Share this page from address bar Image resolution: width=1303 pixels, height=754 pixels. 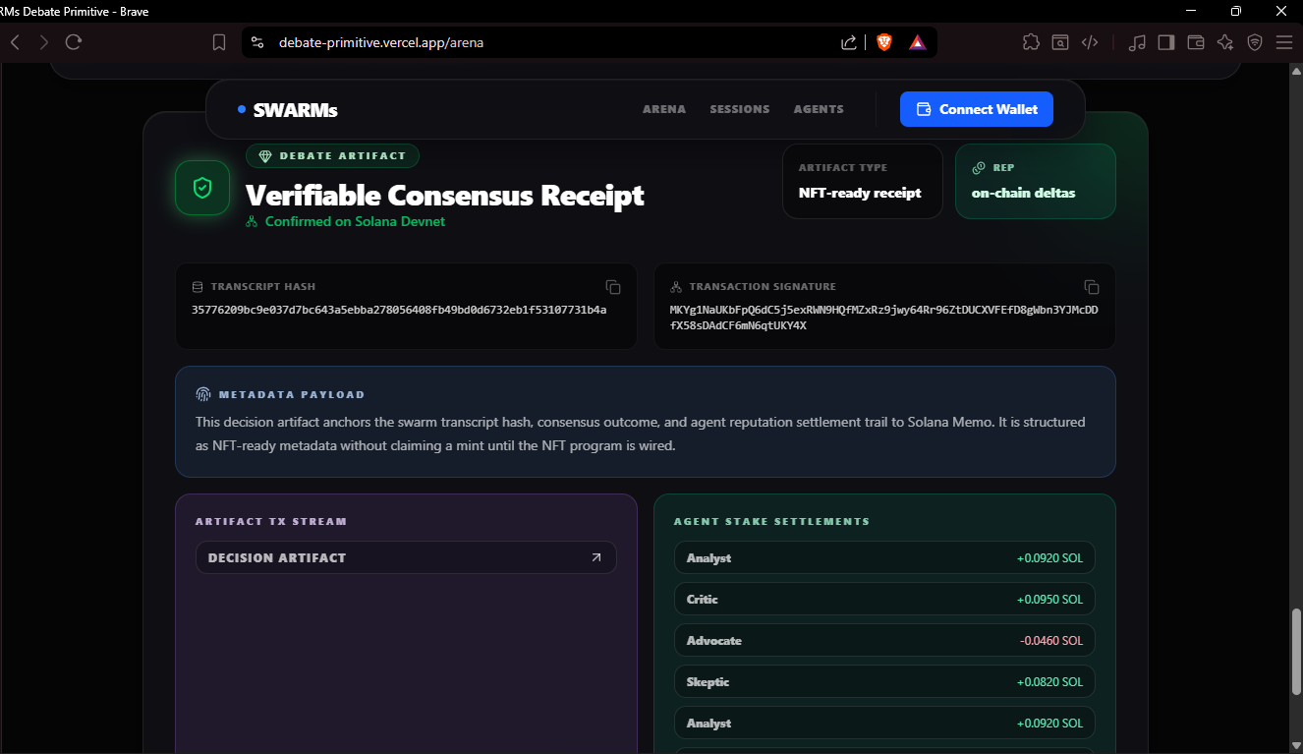click(x=849, y=42)
